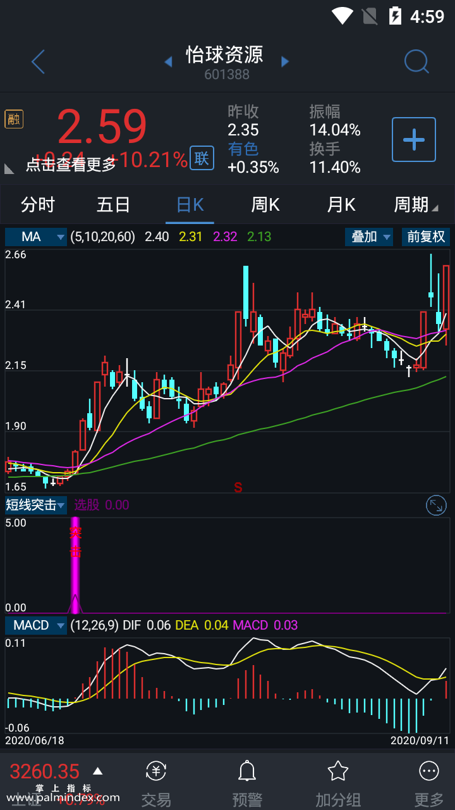The height and width of the screenshot is (810, 455).
Task: Open the stock search magnifier
Action: click(x=416, y=61)
